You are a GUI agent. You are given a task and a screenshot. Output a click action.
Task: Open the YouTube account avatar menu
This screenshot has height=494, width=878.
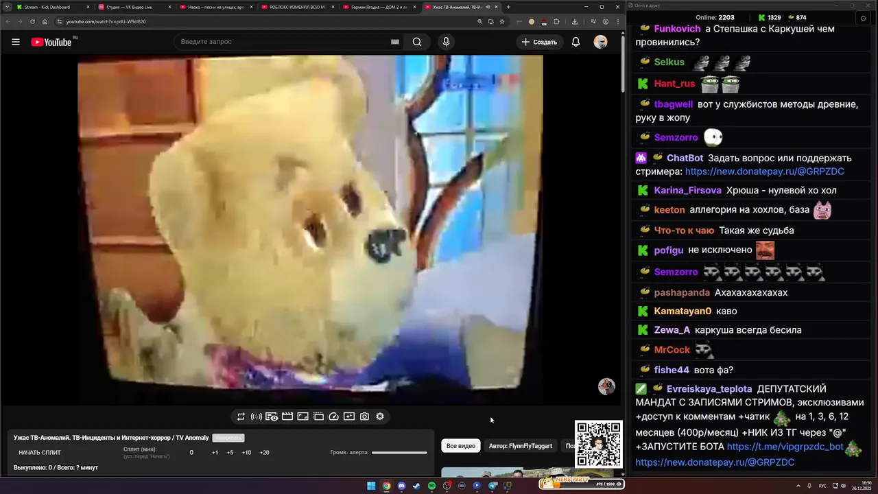(600, 42)
